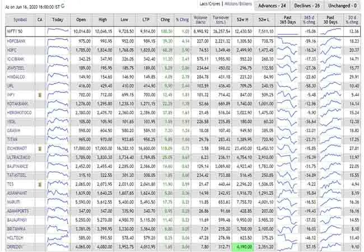Open the Past 365 Days chart for BRITANNIA

point(287,229)
